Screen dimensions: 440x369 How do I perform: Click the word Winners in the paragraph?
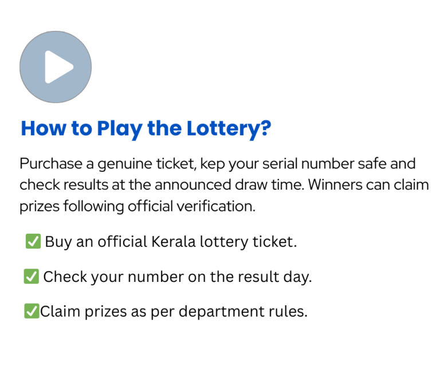pyautogui.click(x=337, y=185)
